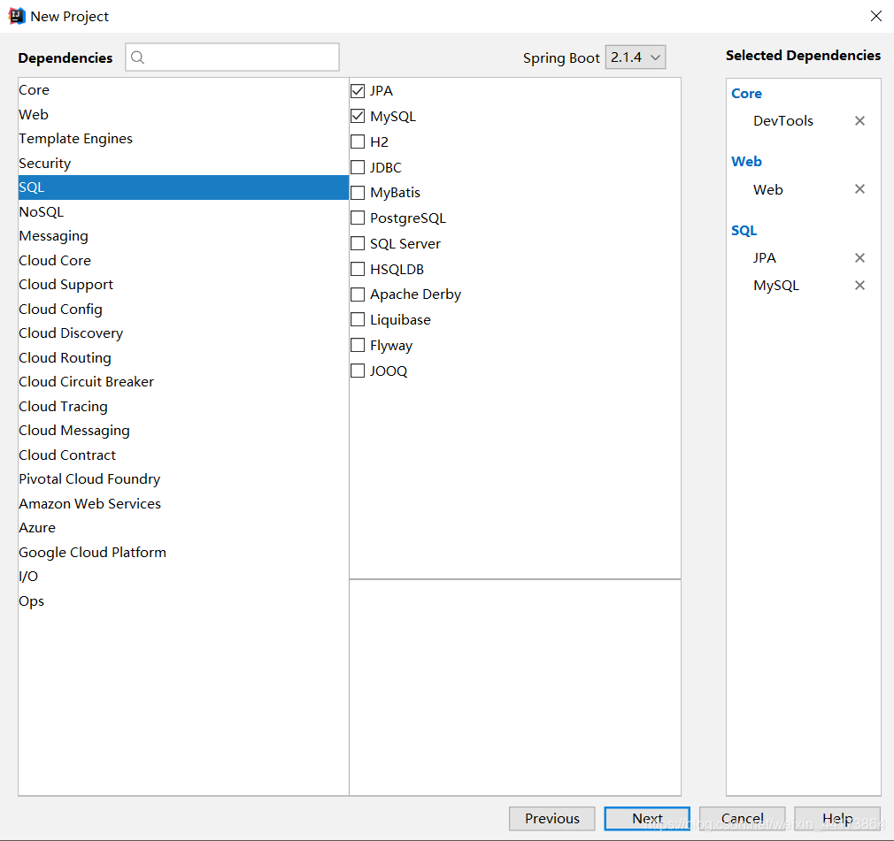Select the Pivotal Cloud Foundry category
The height and width of the screenshot is (841, 894).
pyautogui.click(x=183, y=479)
